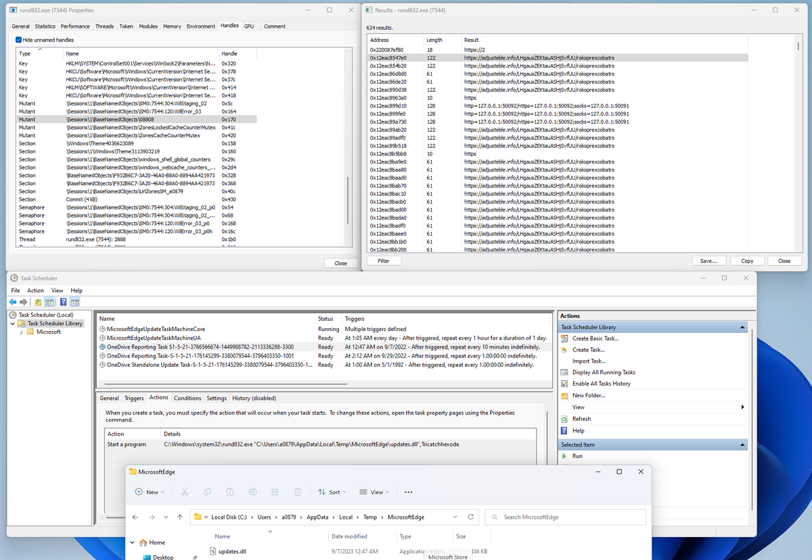
Task: Click the Paste icon in File Explorer toolbar
Action: point(229,492)
